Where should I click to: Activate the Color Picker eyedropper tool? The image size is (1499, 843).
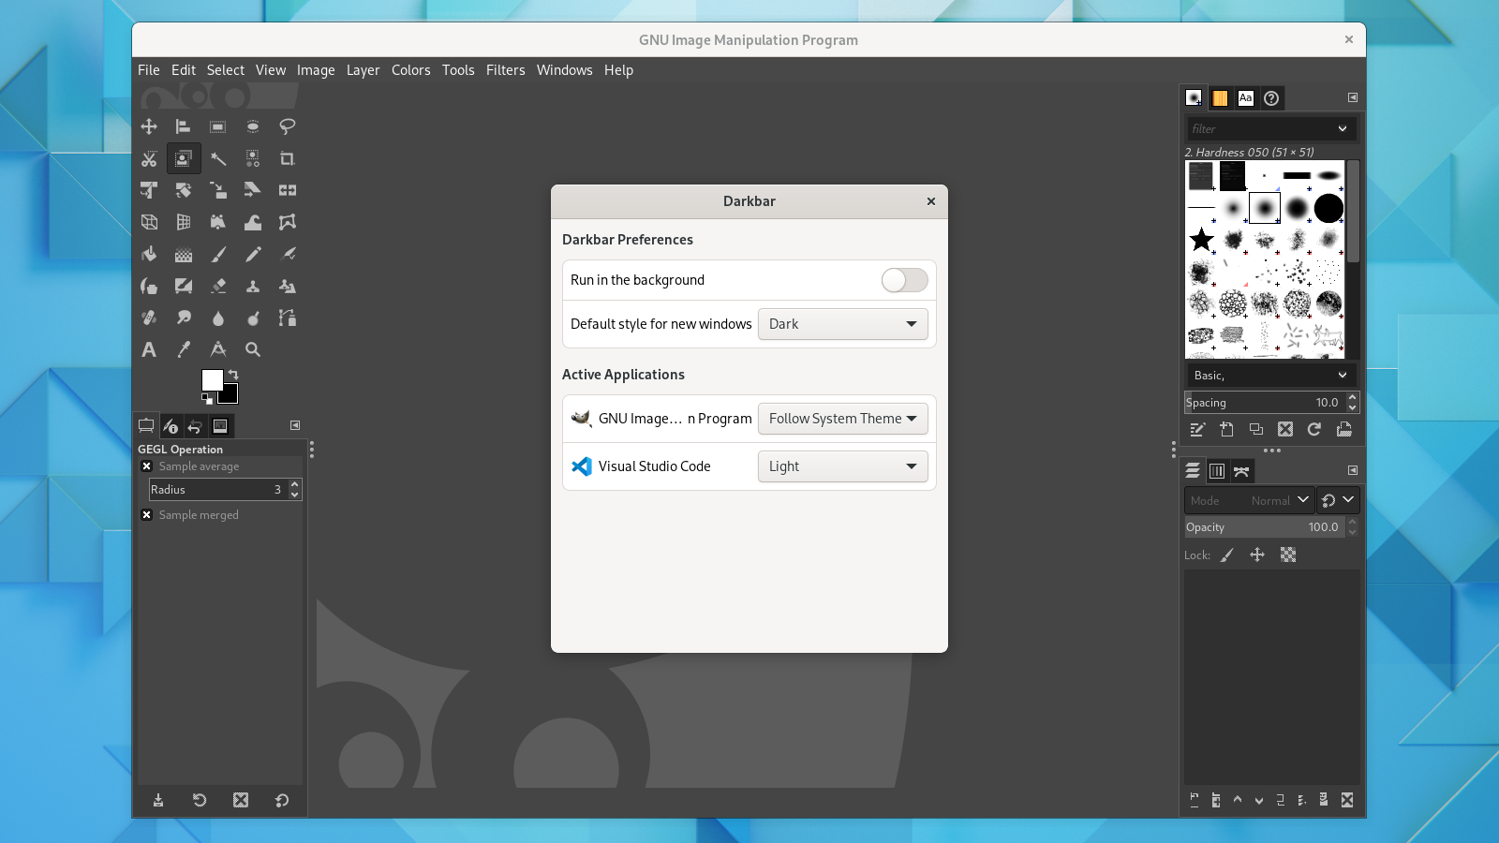(183, 348)
